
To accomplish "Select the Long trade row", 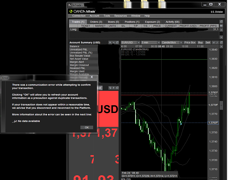I will 144,29.
